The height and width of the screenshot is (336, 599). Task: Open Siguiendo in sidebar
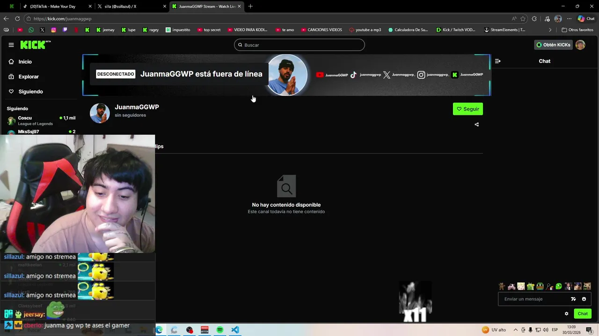pyautogui.click(x=30, y=91)
